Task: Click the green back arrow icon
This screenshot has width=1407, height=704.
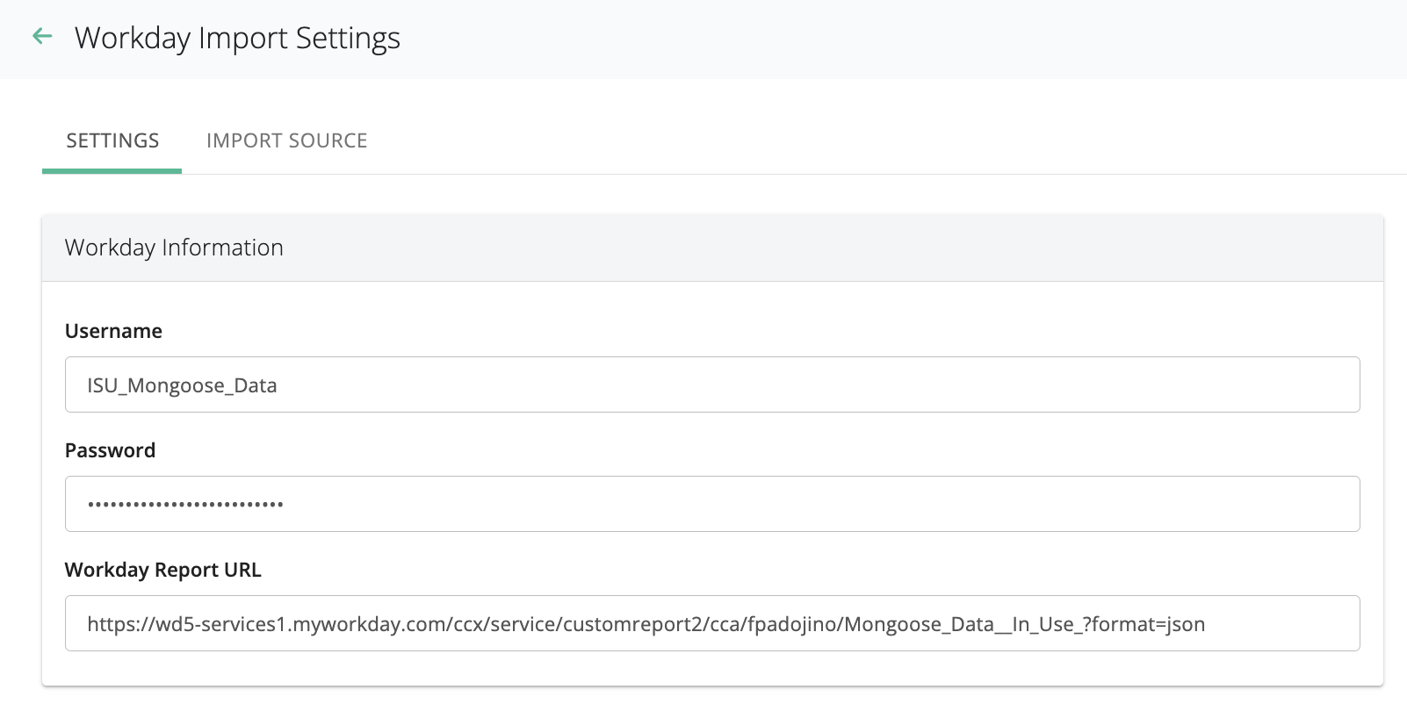Action: click(42, 37)
